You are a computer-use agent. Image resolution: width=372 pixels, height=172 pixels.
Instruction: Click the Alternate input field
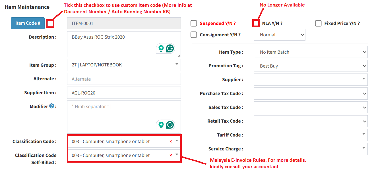coord(124,79)
